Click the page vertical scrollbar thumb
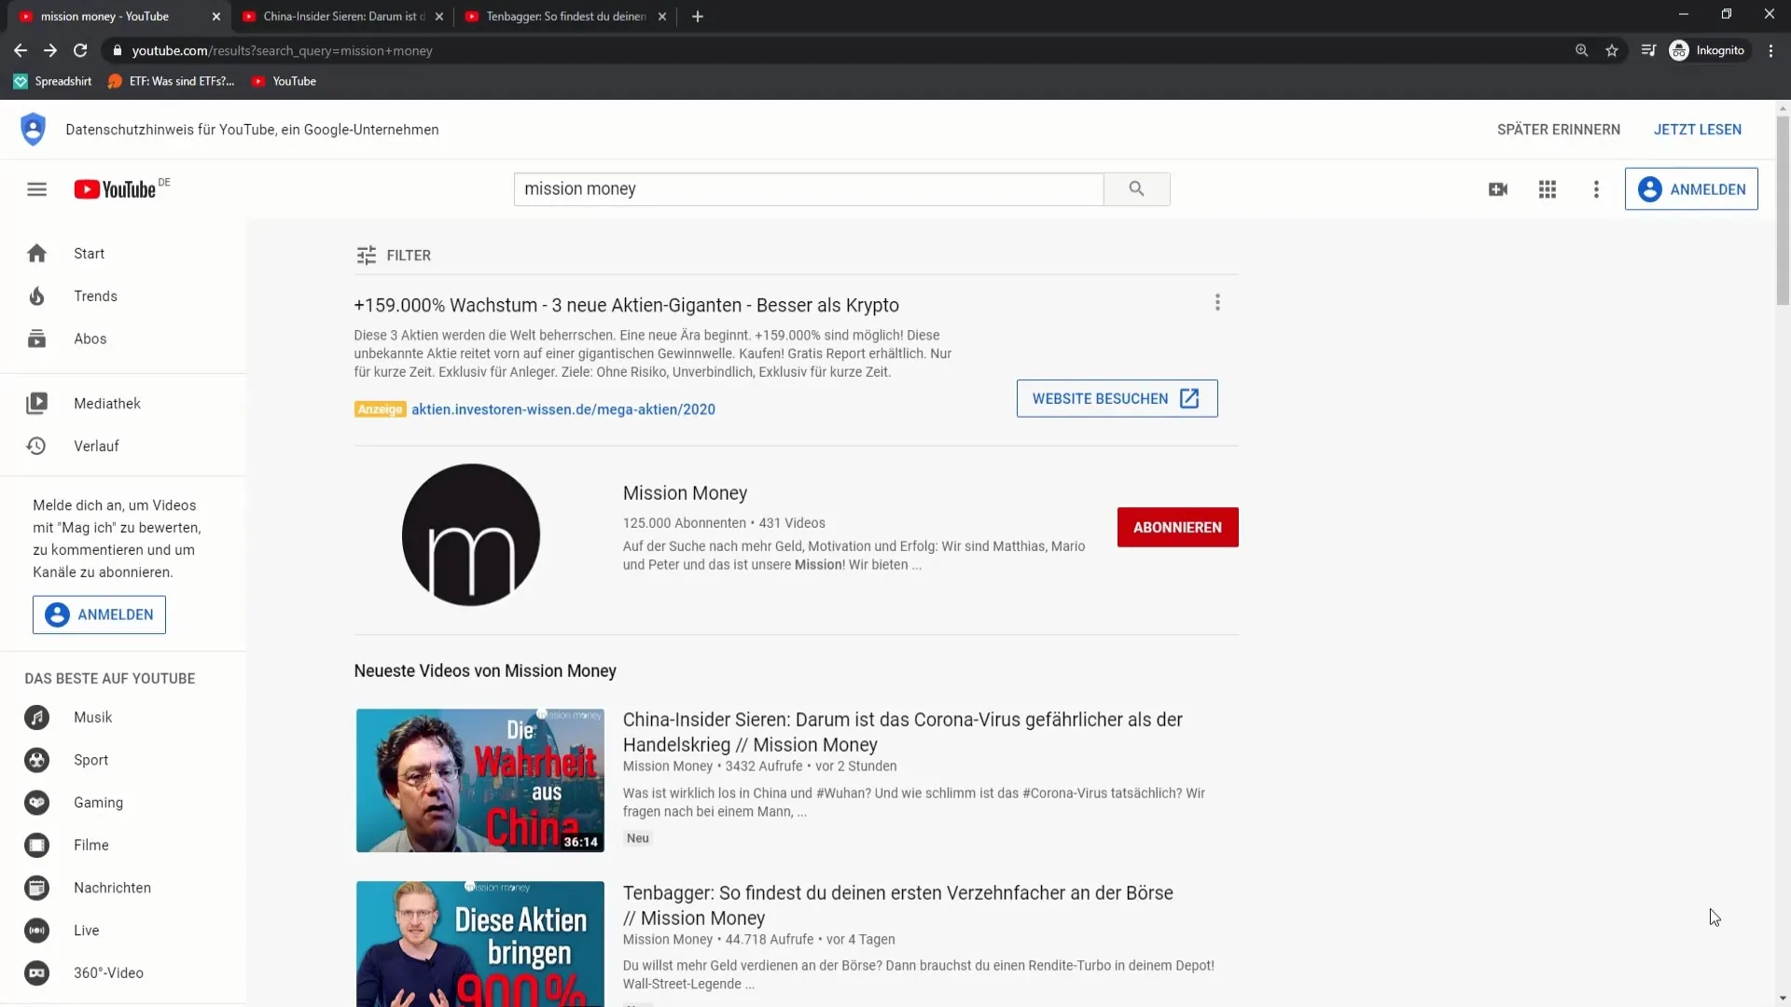The width and height of the screenshot is (1791, 1007). [x=1783, y=210]
